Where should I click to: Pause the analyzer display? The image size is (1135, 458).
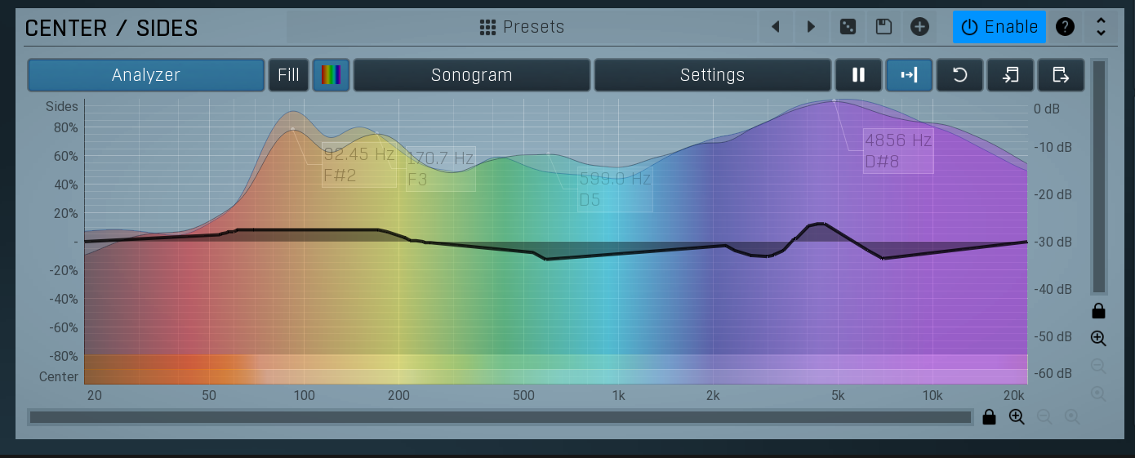point(858,75)
